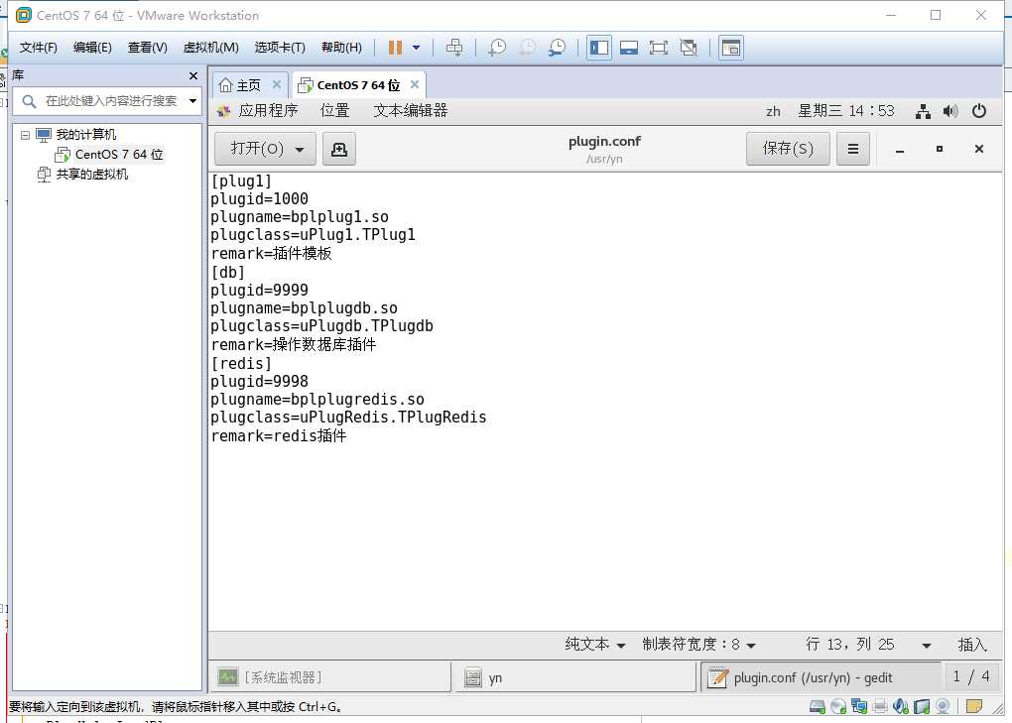Switch to the yn taskbar window

tap(575, 677)
